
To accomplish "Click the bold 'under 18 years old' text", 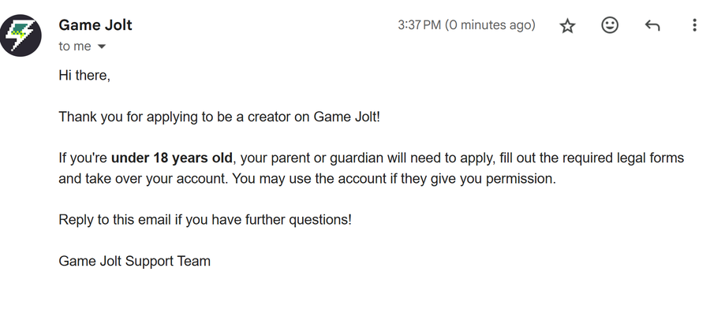I will pyautogui.click(x=172, y=158).
